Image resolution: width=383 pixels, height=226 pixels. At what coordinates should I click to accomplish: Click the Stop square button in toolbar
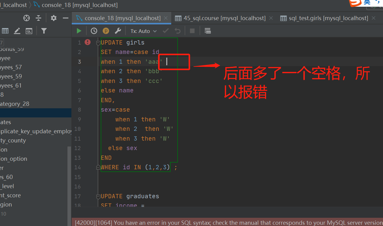192,31
